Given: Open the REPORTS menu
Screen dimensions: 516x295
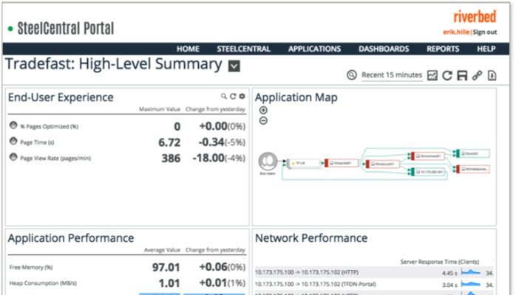Looking at the screenshot, I should 443,49.
